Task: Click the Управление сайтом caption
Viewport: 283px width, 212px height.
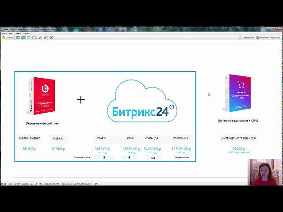Action: 42,124
